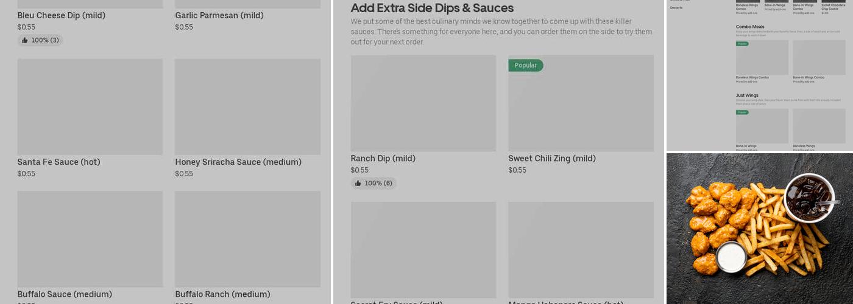Open the Secret Fry Sauce image tile

click(423, 249)
